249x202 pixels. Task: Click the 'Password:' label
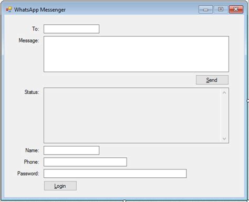(28, 174)
